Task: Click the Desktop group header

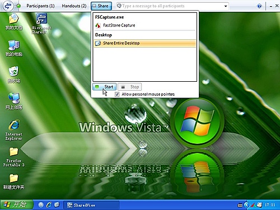Action: [x=104, y=35]
